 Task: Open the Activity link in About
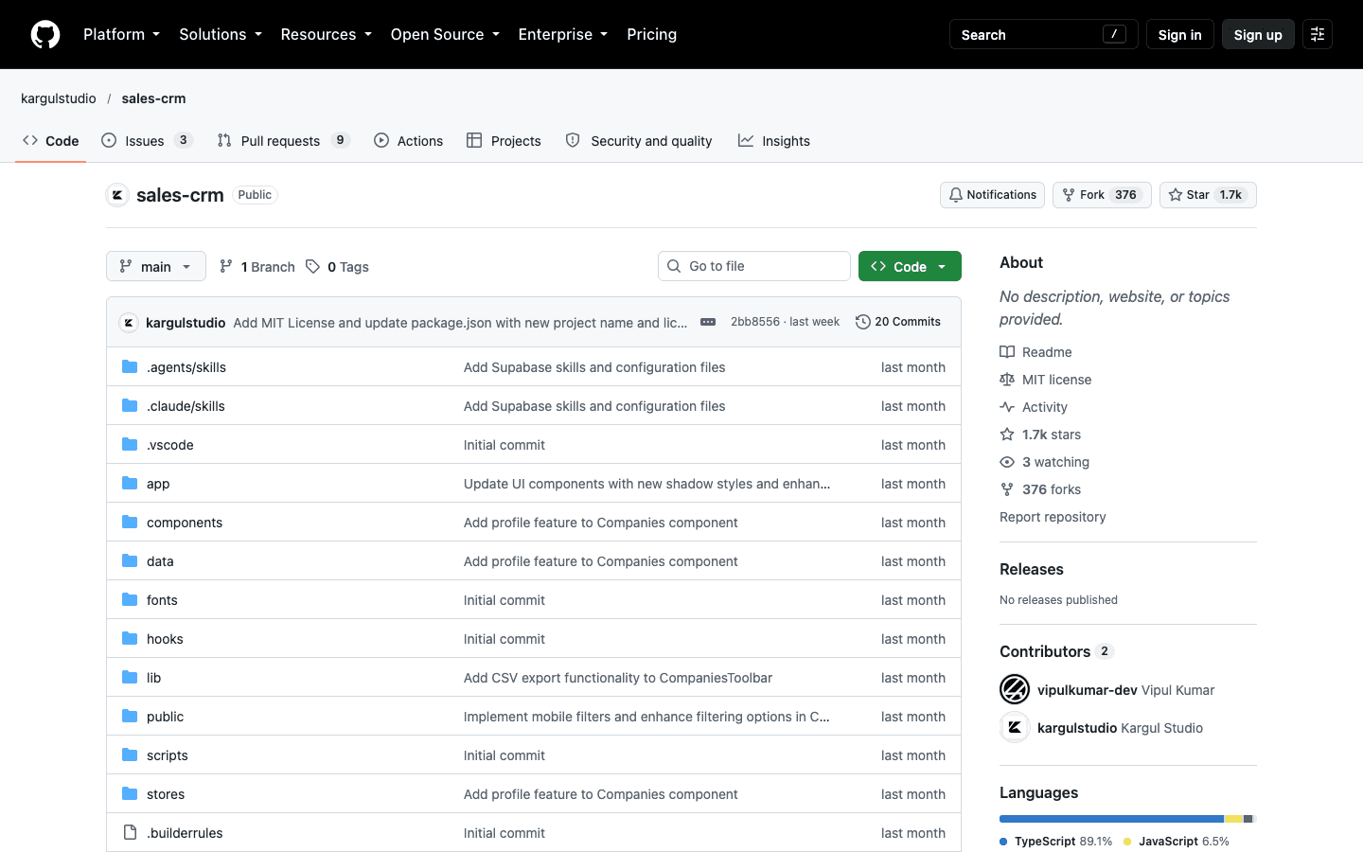pyautogui.click(x=1034, y=407)
